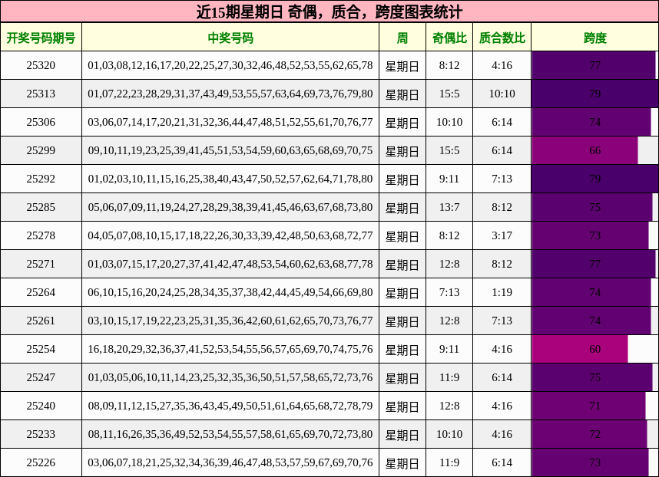Click the table title 近15期星期日 奇偶质合跨度图表统计
The image size is (659, 477).
[x=329, y=12]
